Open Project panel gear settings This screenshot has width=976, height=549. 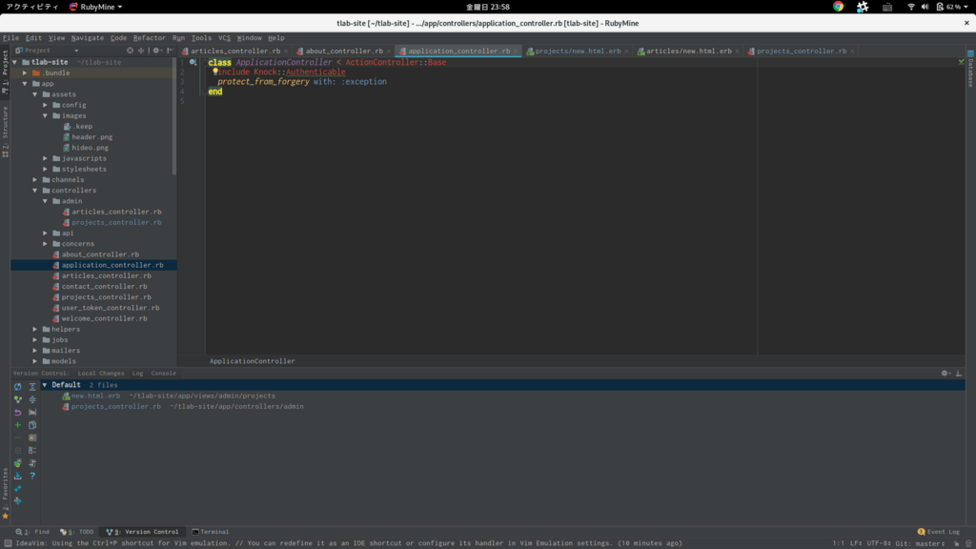click(157, 51)
